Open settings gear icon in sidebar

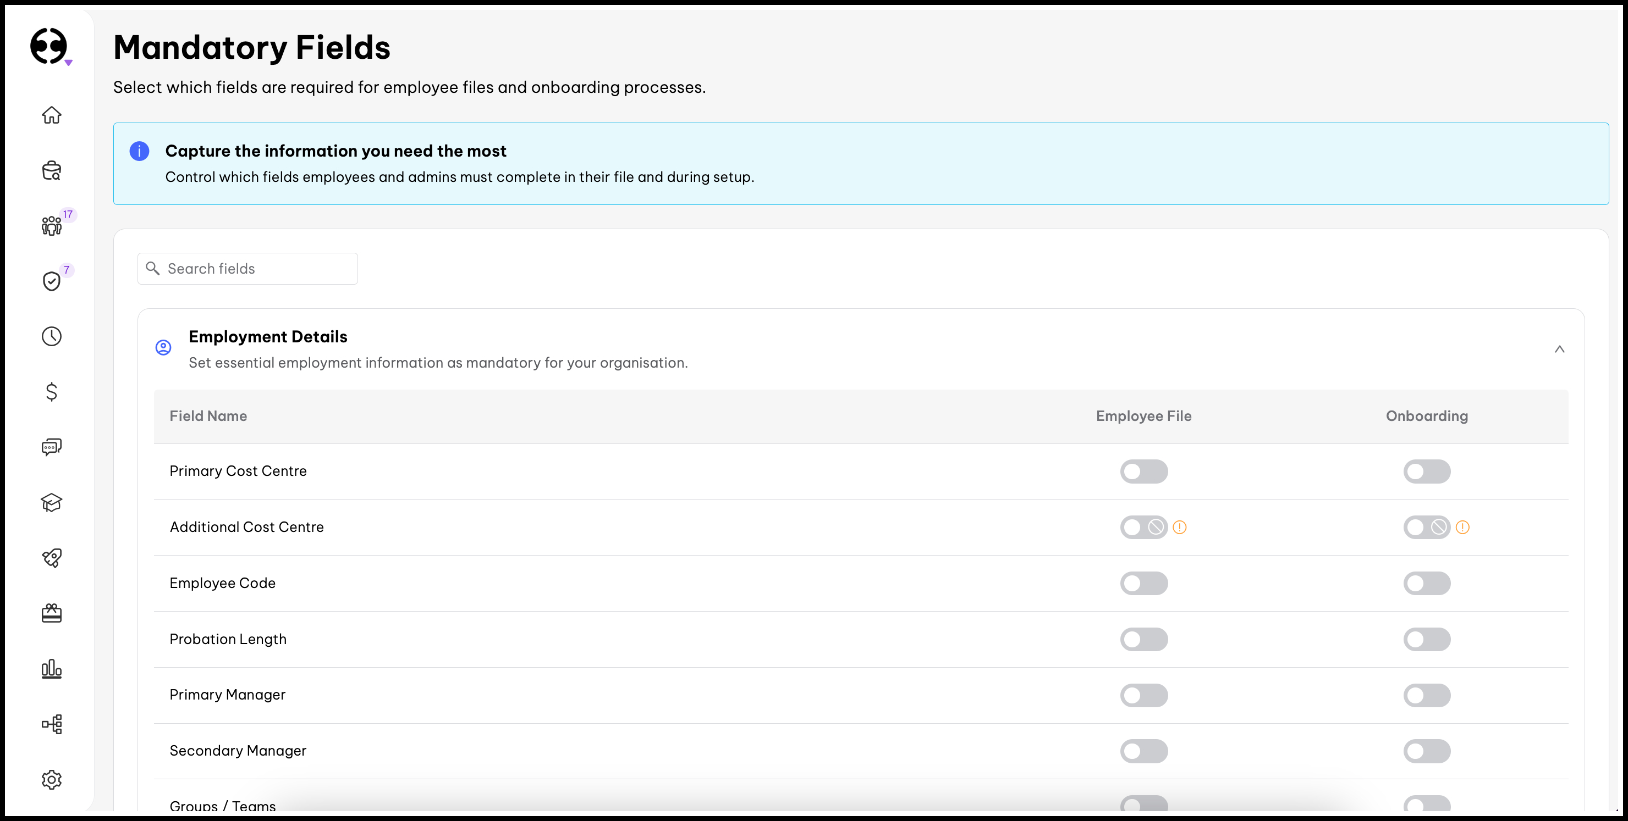click(x=51, y=779)
